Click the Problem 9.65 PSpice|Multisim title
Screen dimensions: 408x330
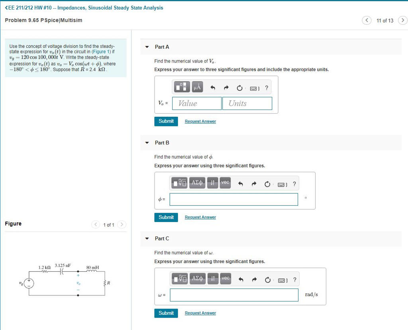[x=43, y=20]
